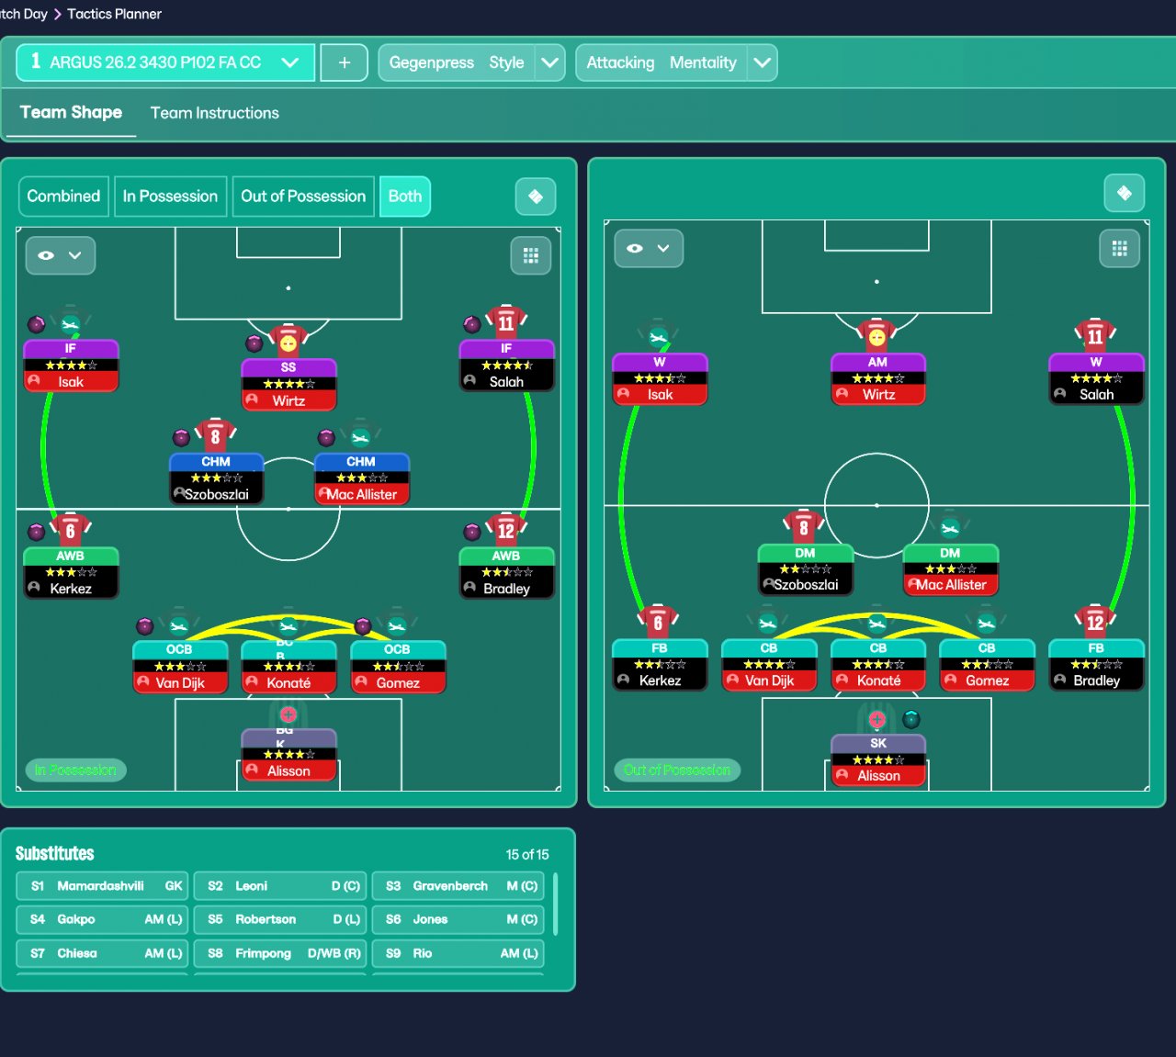Open ARGUS tactic selector dropdown

pyautogui.click(x=165, y=62)
